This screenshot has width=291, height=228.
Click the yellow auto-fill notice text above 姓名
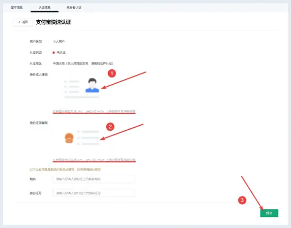point(65,169)
